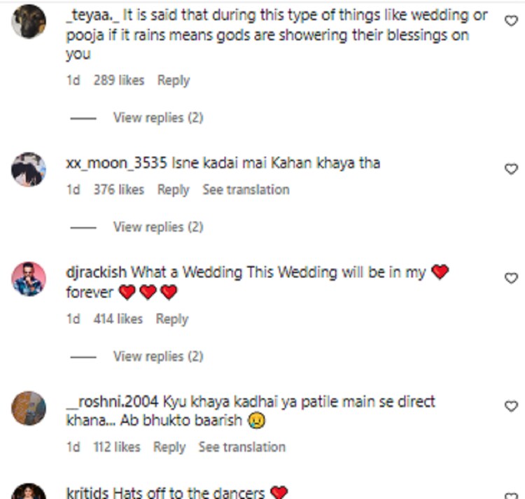
Task: View 414 likes on djrackish comment
Action: (x=118, y=319)
